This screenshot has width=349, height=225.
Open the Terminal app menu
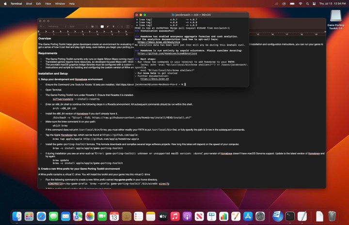(x=16, y=4)
